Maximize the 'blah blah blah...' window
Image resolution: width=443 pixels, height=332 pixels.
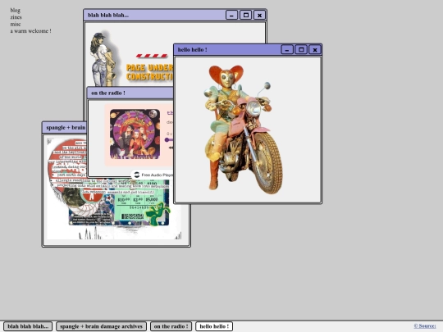(x=246, y=15)
